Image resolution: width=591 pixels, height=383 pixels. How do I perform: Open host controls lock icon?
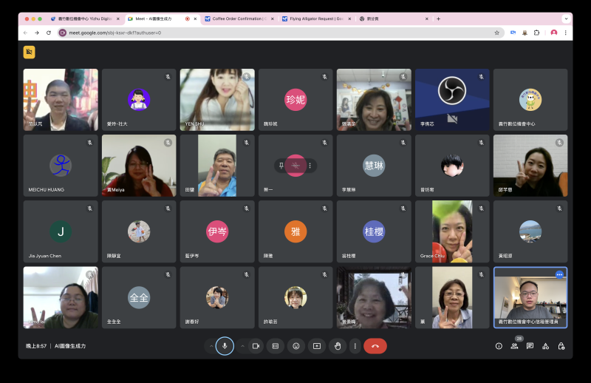[x=561, y=346]
